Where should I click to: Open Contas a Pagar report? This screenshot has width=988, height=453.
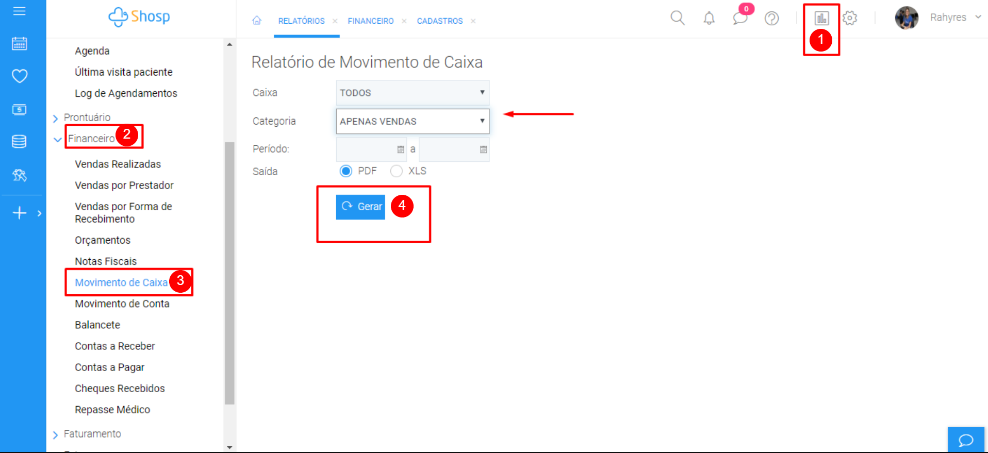[x=109, y=367]
